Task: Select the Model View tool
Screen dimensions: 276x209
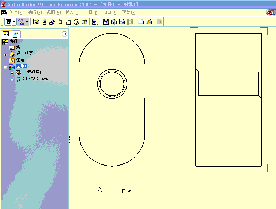Action: point(36,22)
